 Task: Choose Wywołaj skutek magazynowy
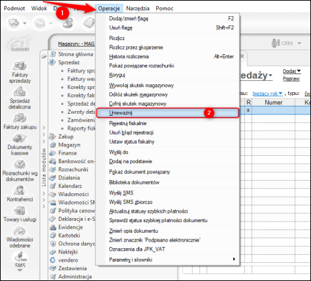[168, 86]
